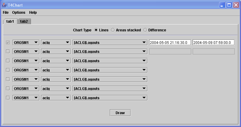
Task: Enable the second row checkbox
Action: tap(8, 51)
